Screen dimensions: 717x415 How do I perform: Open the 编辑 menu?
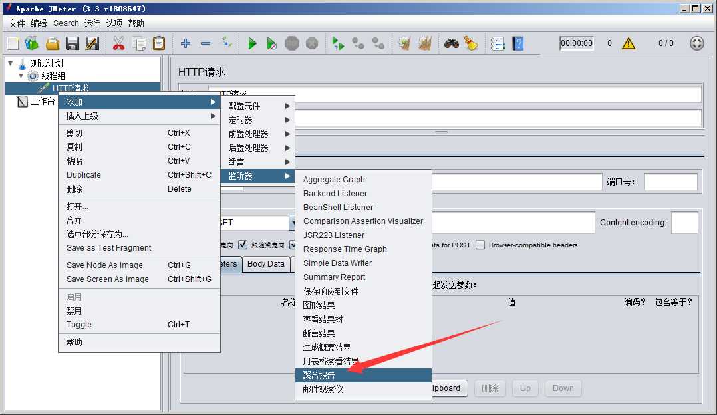click(x=39, y=23)
